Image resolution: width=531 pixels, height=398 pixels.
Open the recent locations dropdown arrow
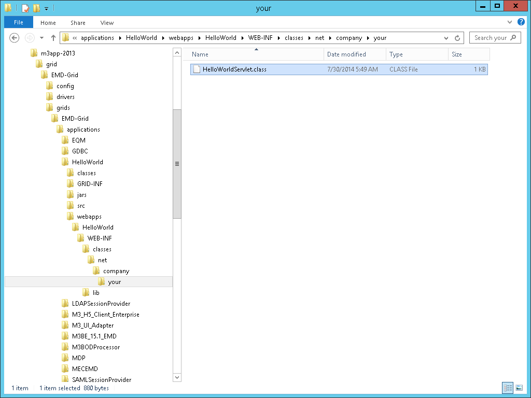tap(41, 38)
